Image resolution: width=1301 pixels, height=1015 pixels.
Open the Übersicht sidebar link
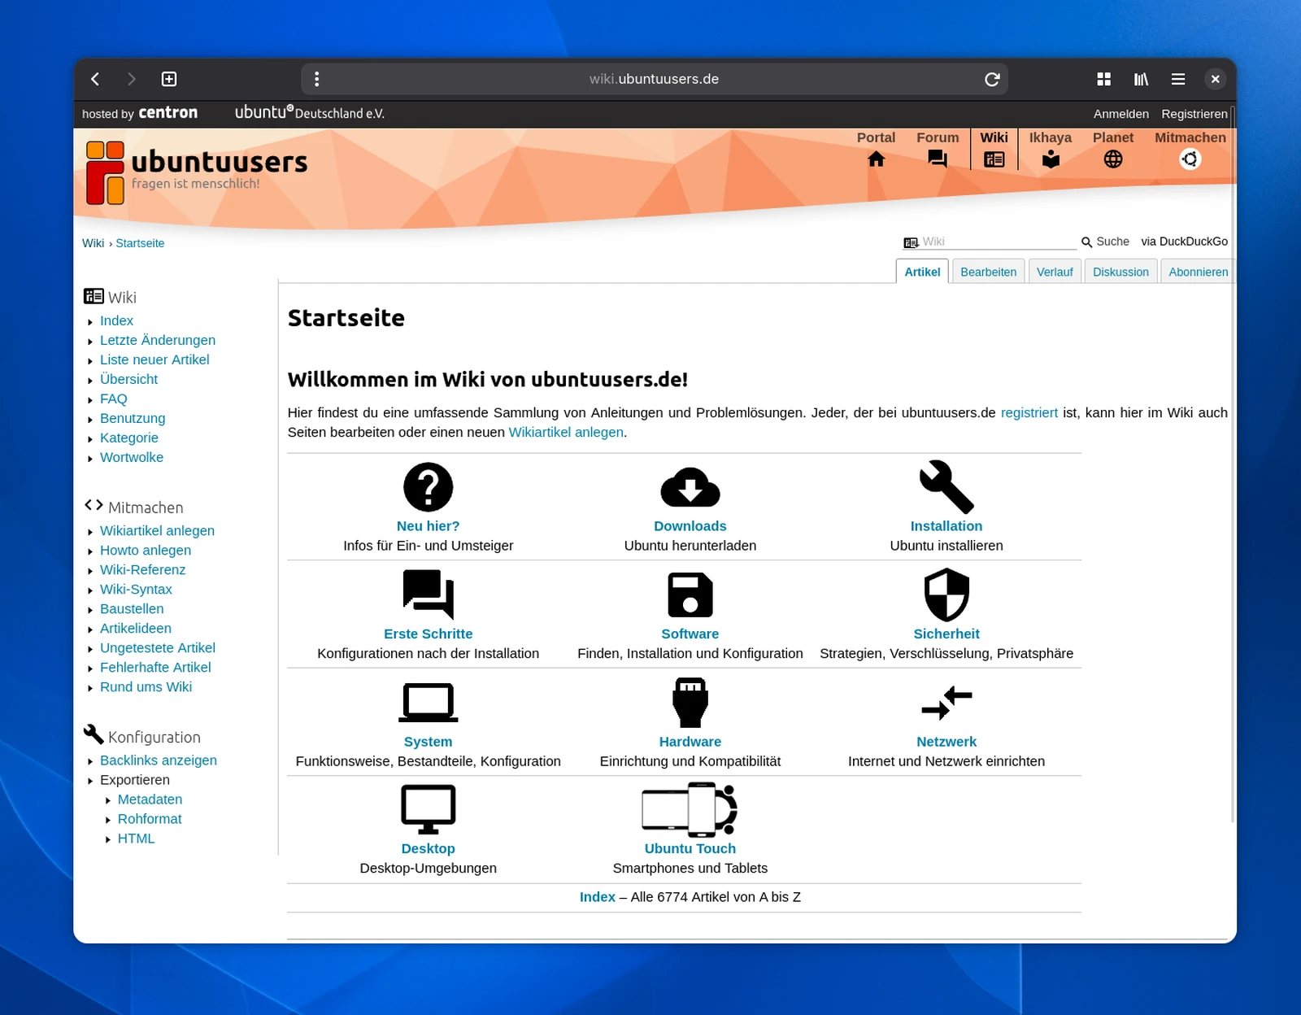[x=128, y=379]
